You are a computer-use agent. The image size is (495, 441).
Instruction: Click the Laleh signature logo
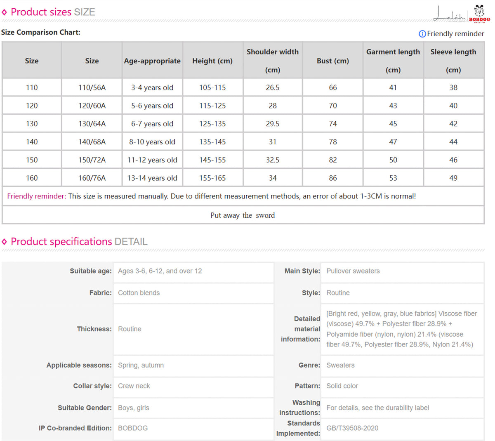tap(450, 14)
